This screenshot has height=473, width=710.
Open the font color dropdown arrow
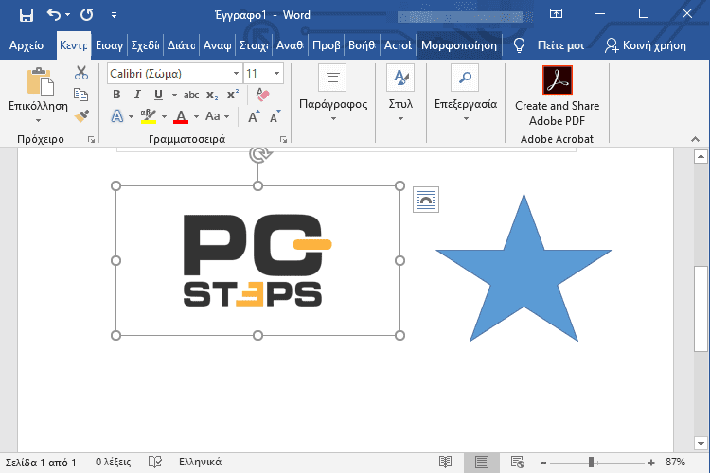(197, 116)
